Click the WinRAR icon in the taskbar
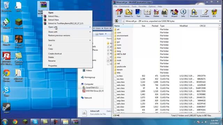Screen dimensions: 223x125 76,122
